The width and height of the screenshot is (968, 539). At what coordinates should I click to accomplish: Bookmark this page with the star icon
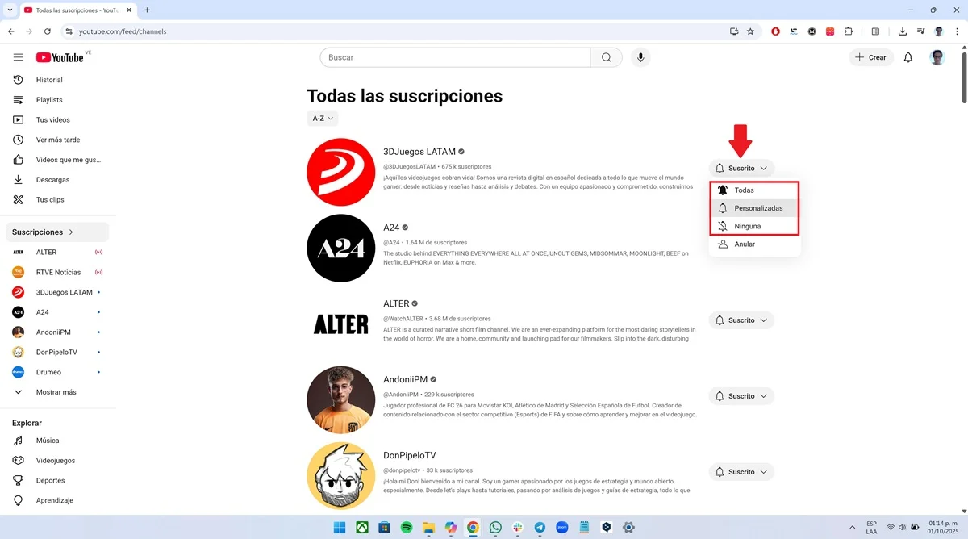click(750, 31)
